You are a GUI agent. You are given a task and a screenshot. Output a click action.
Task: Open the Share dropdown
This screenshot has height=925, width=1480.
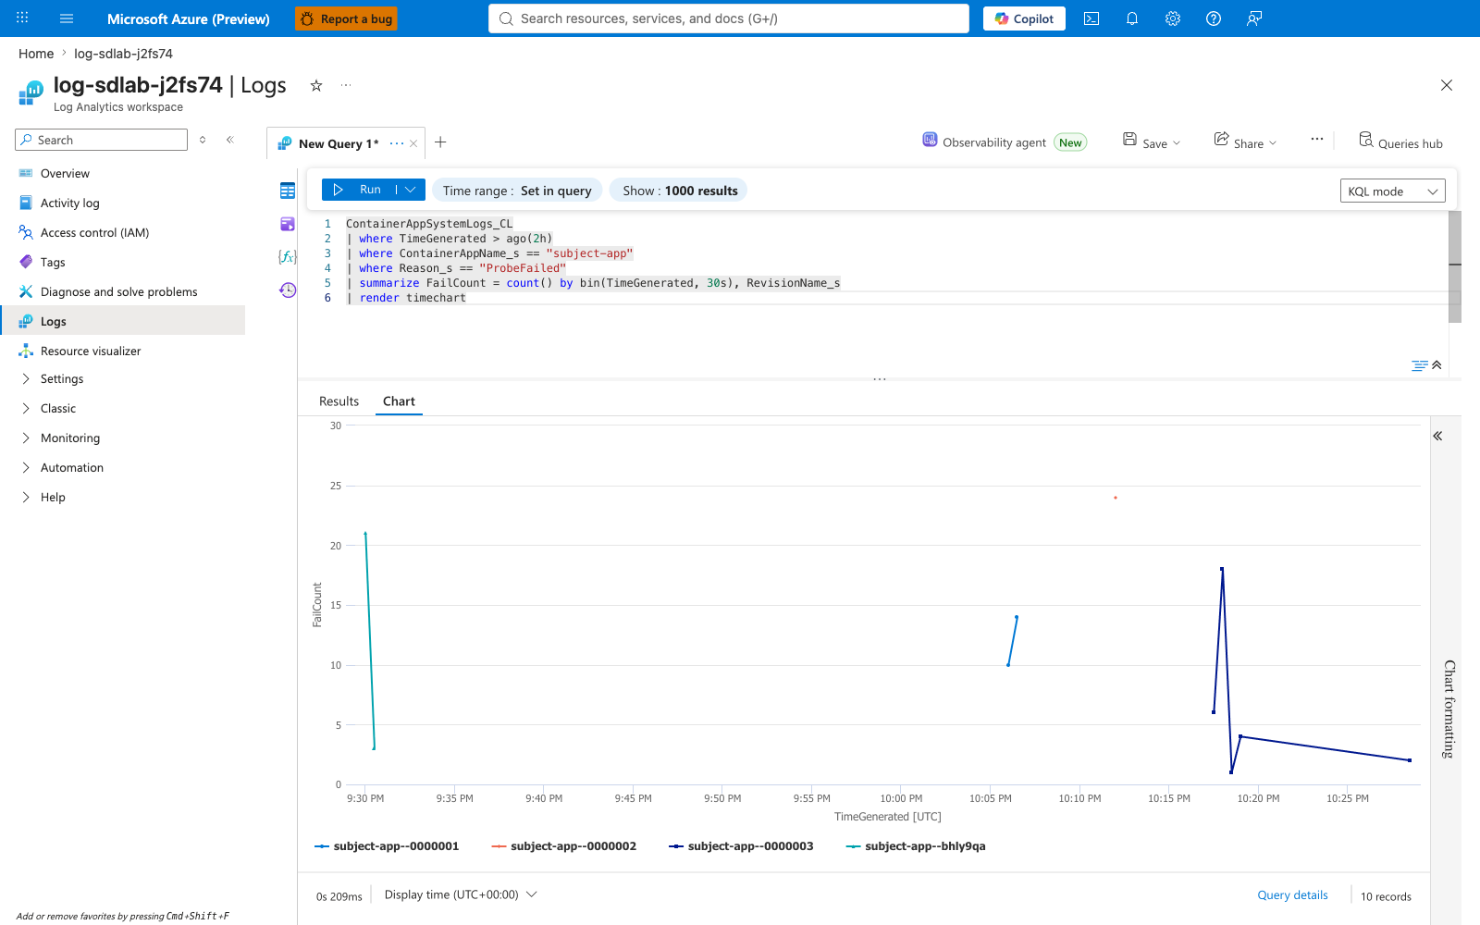(1245, 142)
